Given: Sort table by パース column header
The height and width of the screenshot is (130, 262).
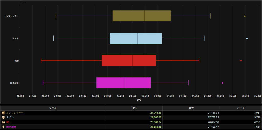Looking at the screenshot, I should 241,108.
